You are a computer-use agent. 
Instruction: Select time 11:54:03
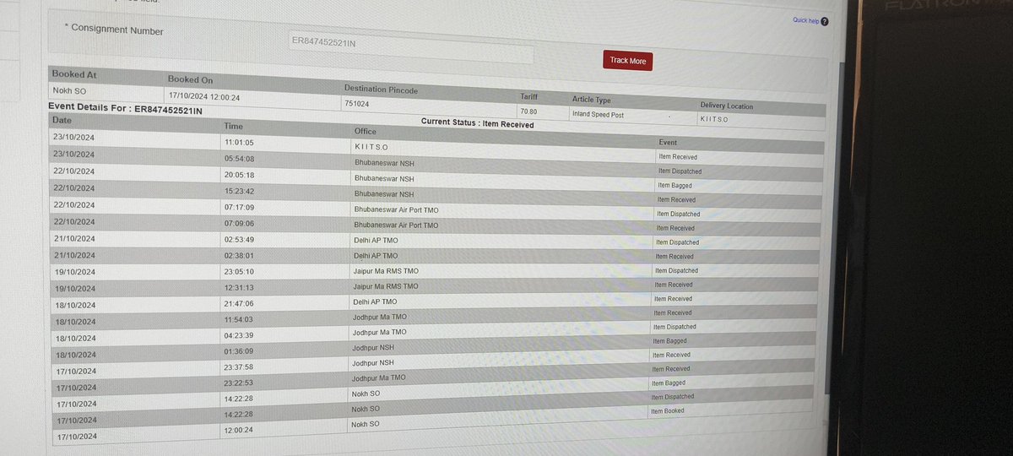click(x=239, y=319)
